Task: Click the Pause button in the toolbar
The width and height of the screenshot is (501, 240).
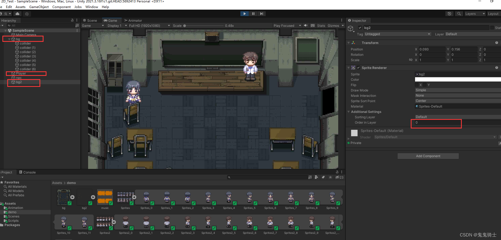Action: click(253, 14)
